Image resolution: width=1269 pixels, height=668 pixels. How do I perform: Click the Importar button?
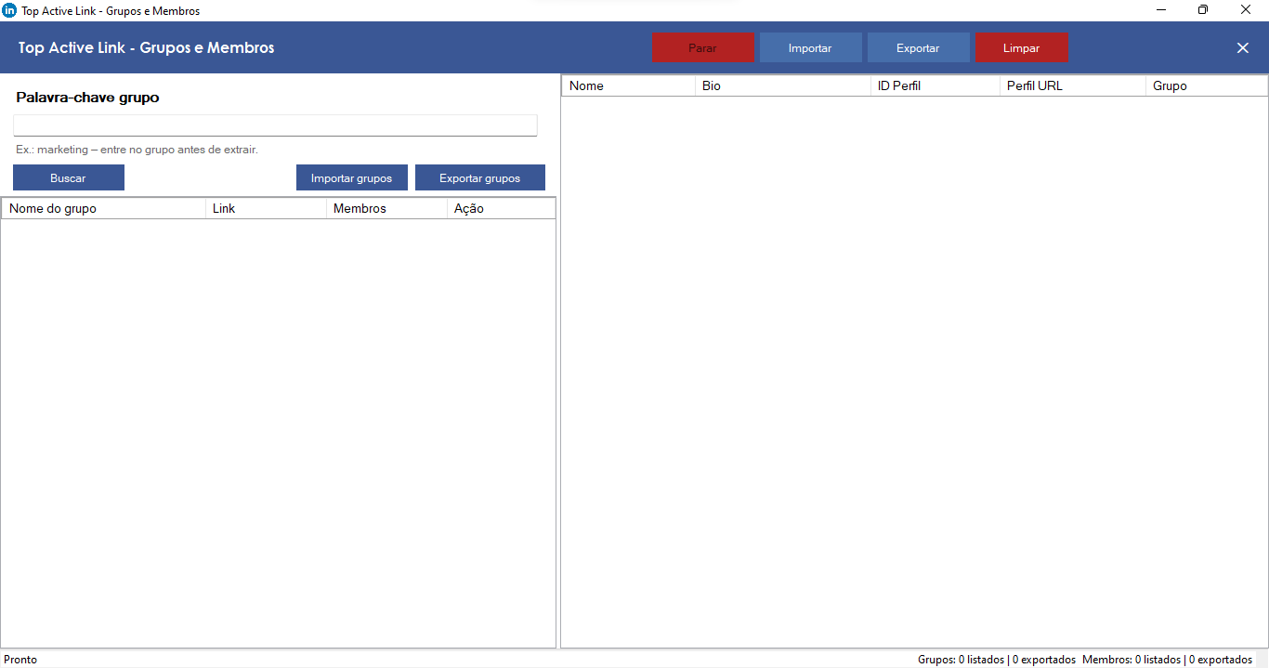(810, 47)
